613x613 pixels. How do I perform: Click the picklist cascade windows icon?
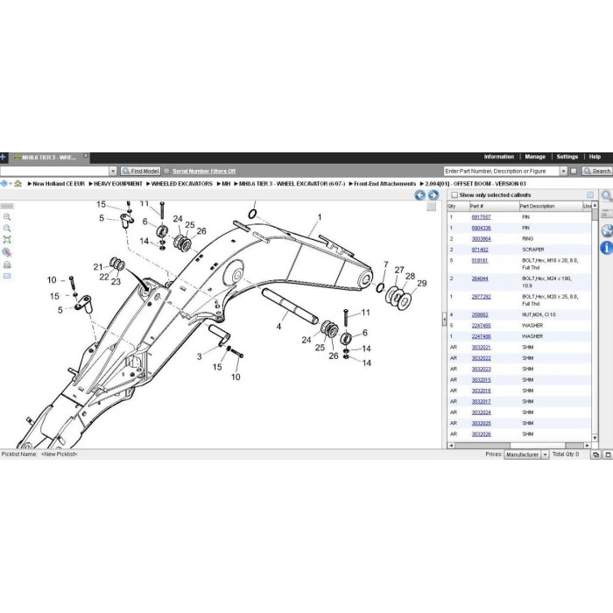point(595,454)
